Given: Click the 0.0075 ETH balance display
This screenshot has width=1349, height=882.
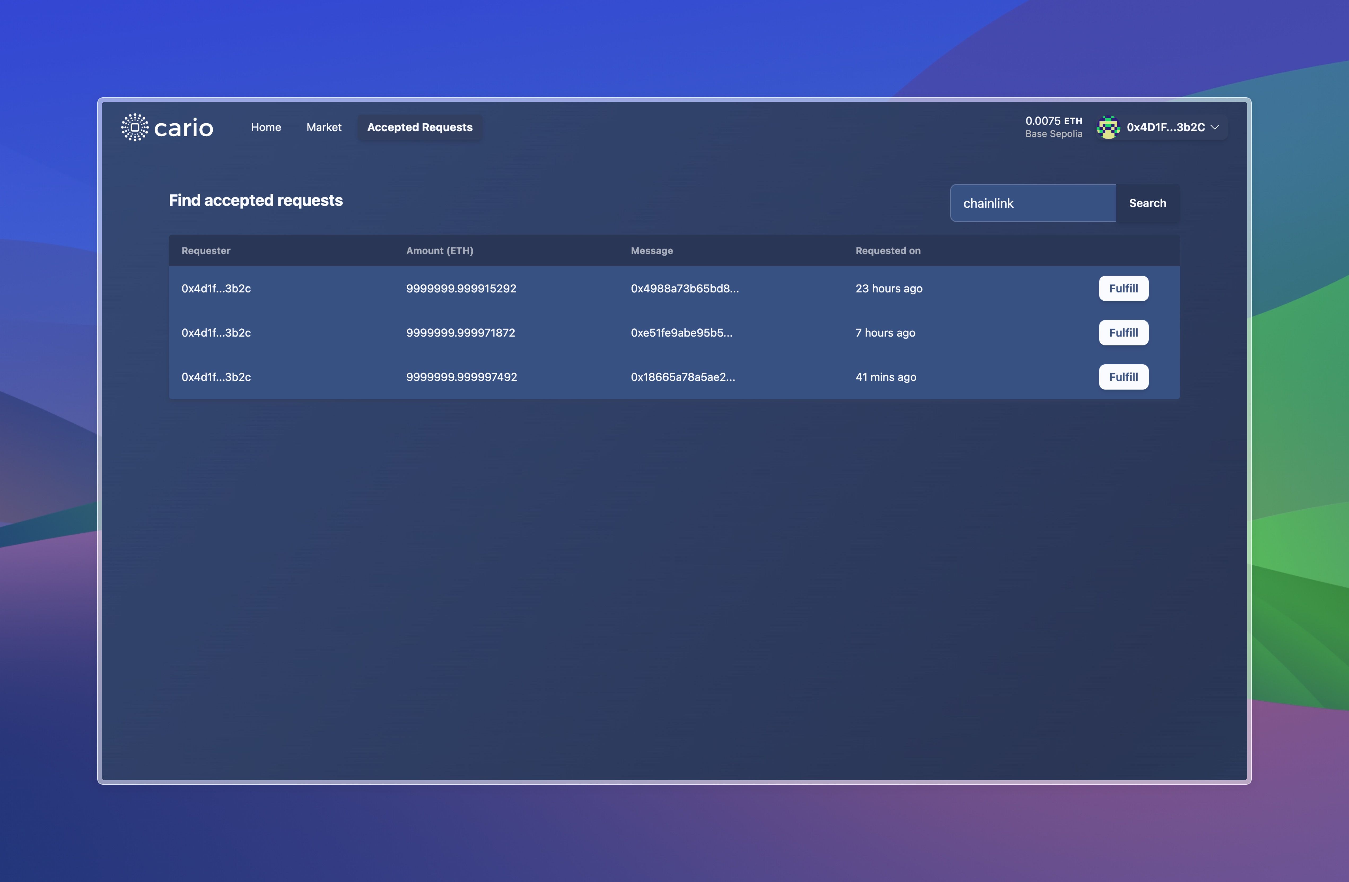Looking at the screenshot, I should tap(1054, 121).
